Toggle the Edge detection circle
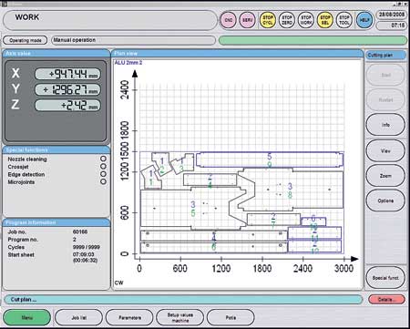Image resolution: width=410 pixels, height=329 pixels. (103, 174)
